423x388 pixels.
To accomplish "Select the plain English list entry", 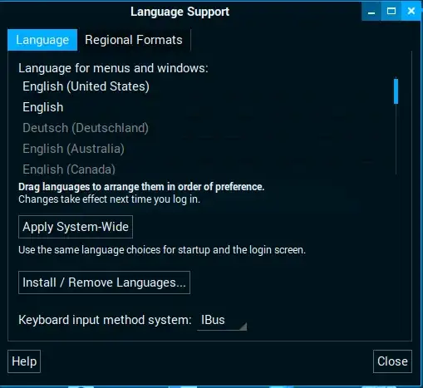I will tap(206, 107).
